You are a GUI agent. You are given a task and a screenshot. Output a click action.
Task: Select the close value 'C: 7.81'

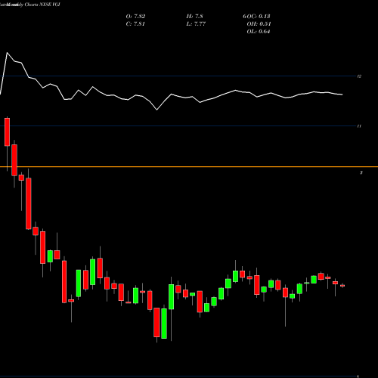click(135, 24)
